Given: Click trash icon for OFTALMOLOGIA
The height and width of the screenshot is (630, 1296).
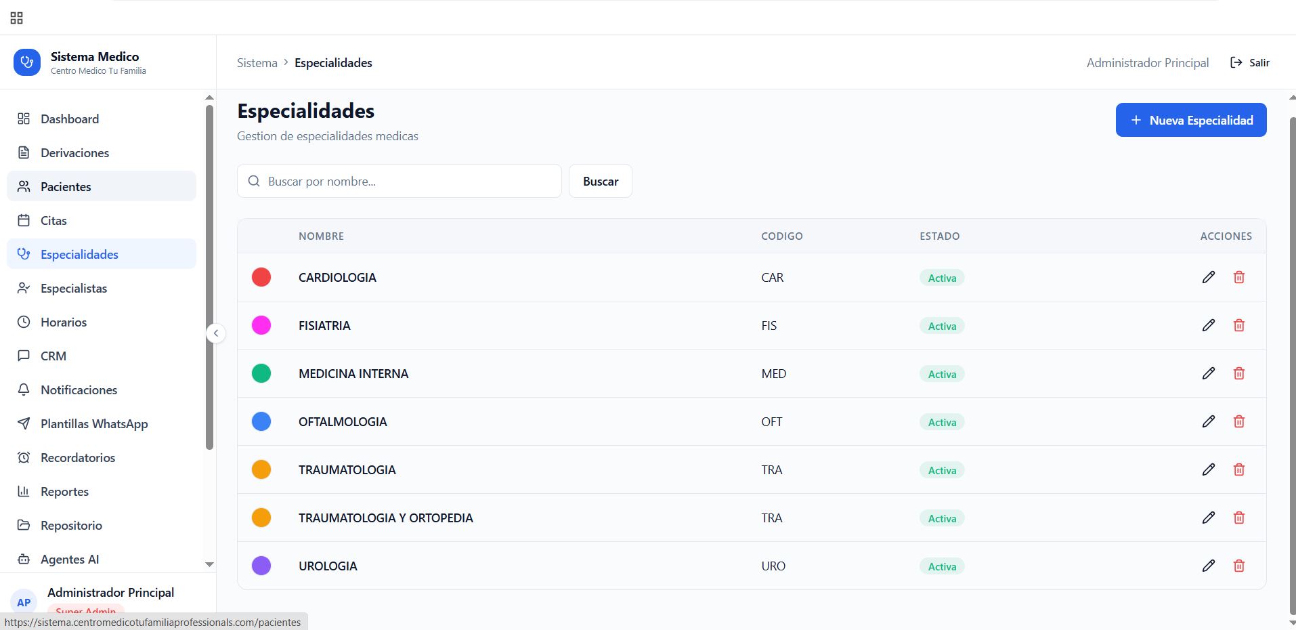Looking at the screenshot, I should [x=1238, y=421].
